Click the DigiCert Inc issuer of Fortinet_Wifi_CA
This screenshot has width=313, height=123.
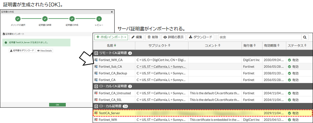point(251,60)
